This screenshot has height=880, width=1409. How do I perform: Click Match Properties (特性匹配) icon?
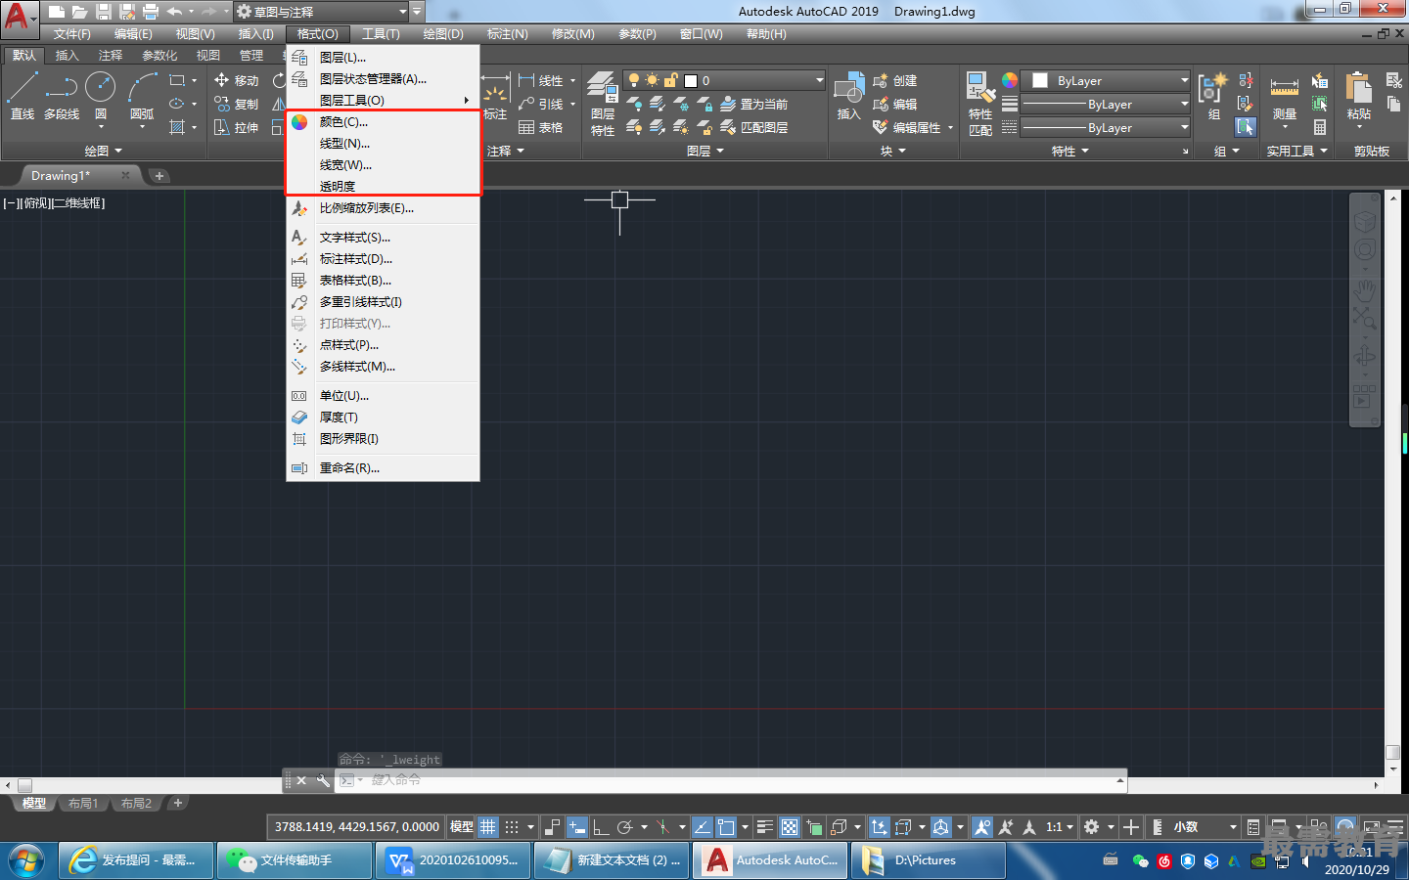[980, 104]
